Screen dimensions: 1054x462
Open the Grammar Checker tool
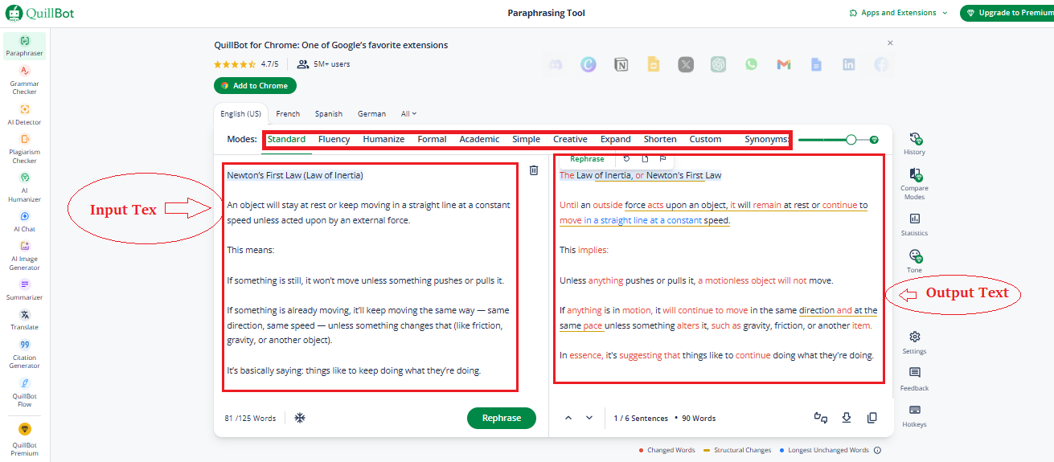[x=24, y=81]
